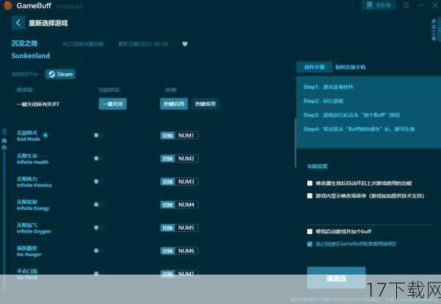Toggle the God Mode switch
This screenshot has width=441, height=304.
98,135
